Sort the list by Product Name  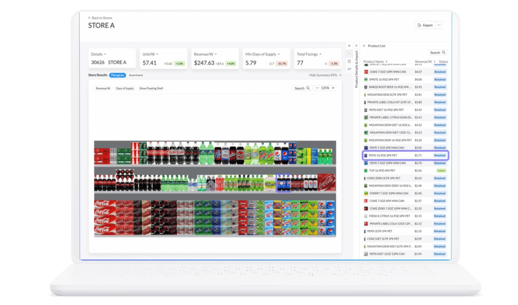click(386, 62)
